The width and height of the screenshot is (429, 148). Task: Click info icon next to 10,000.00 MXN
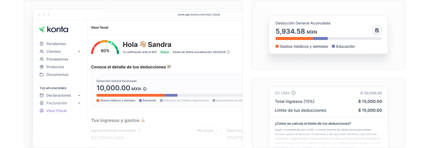[x=145, y=89]
